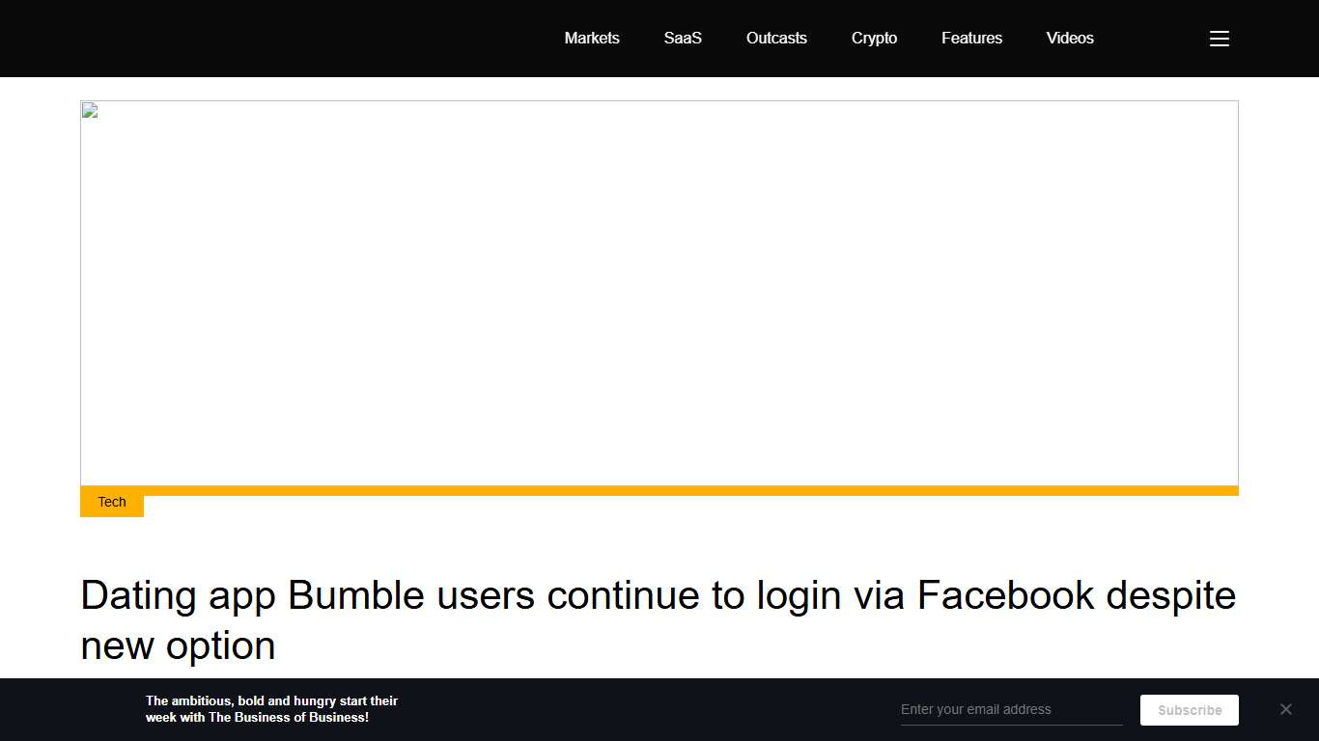
Task: Browse the Videos section
Action: (1069, 39)
